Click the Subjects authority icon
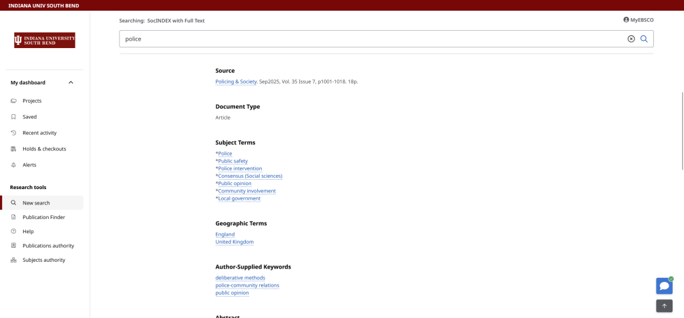This screenshot has height=318, width=684. pos(13,260)
